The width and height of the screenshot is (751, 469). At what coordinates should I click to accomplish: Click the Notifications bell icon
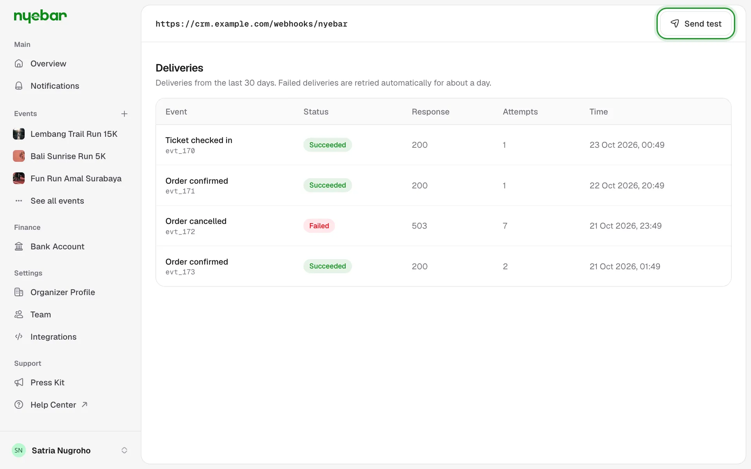[x=19, y=86]
